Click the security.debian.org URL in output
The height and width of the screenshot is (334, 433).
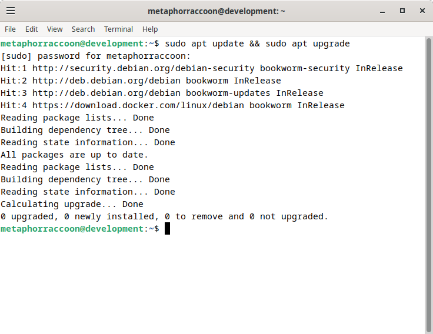144,68
